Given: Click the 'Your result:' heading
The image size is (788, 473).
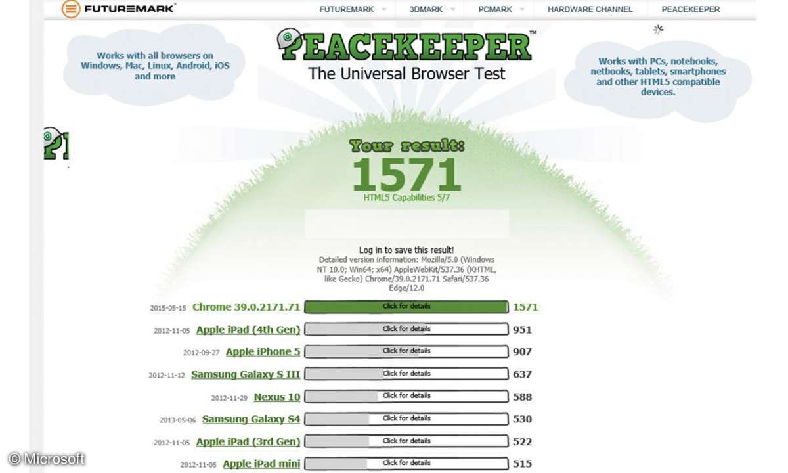Looking at the screenshot, I should point(406,146).
